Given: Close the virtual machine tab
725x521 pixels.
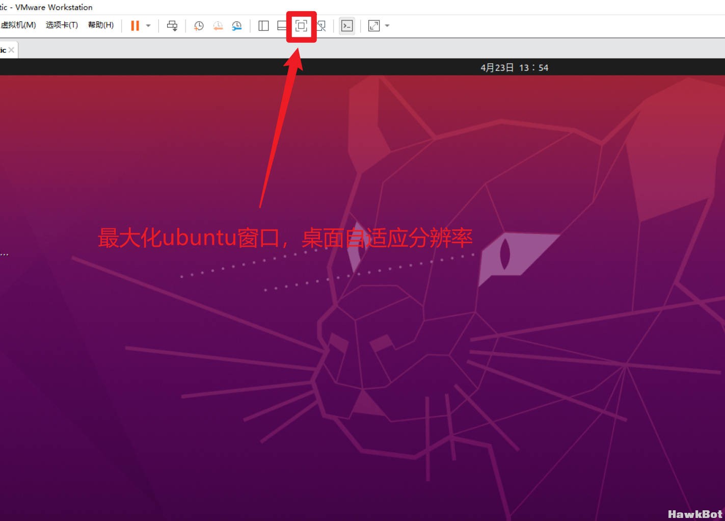Looking at the screenshot, I should (11, 50).
